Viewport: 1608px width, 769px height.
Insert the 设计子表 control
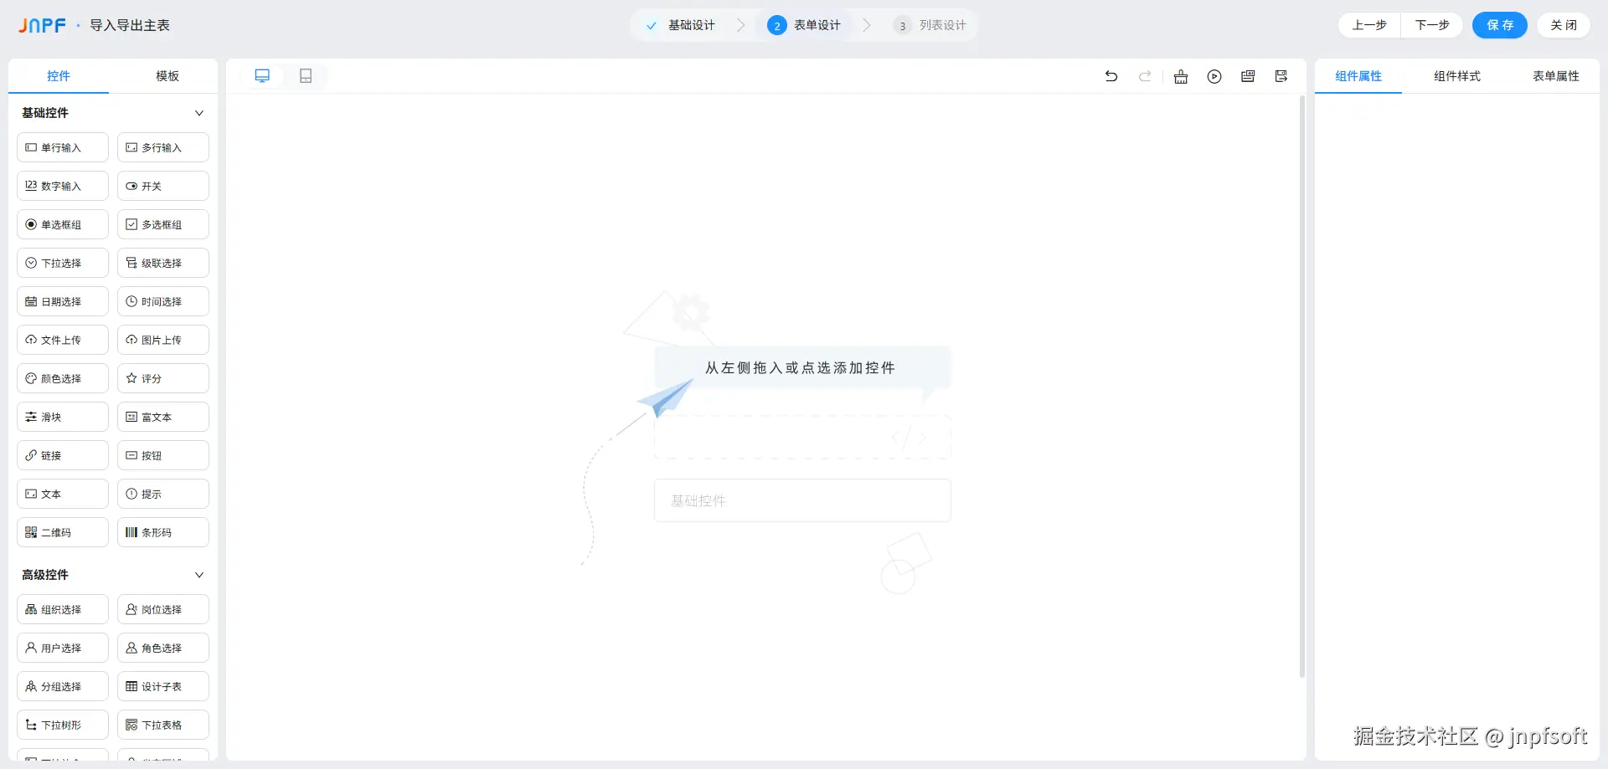click(163, 686)
